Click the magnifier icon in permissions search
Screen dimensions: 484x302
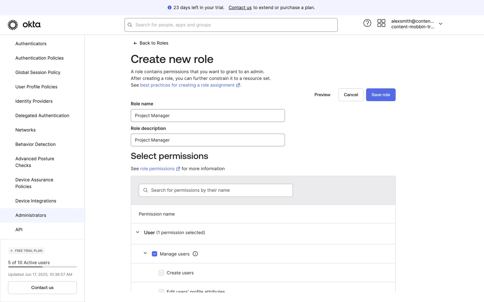click(145, 190)
